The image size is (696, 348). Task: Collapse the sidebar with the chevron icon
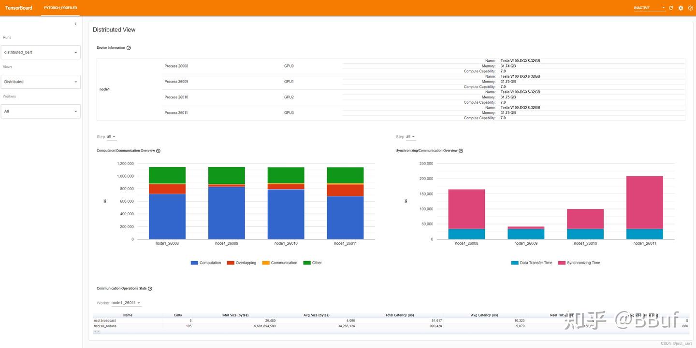pyautogui.click(x=75, y=23)
